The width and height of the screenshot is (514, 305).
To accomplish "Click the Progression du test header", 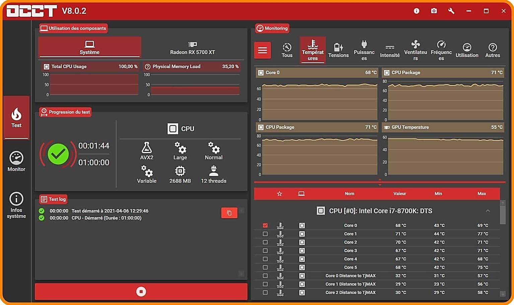I will pyautogui.click(x=65, y=112).
